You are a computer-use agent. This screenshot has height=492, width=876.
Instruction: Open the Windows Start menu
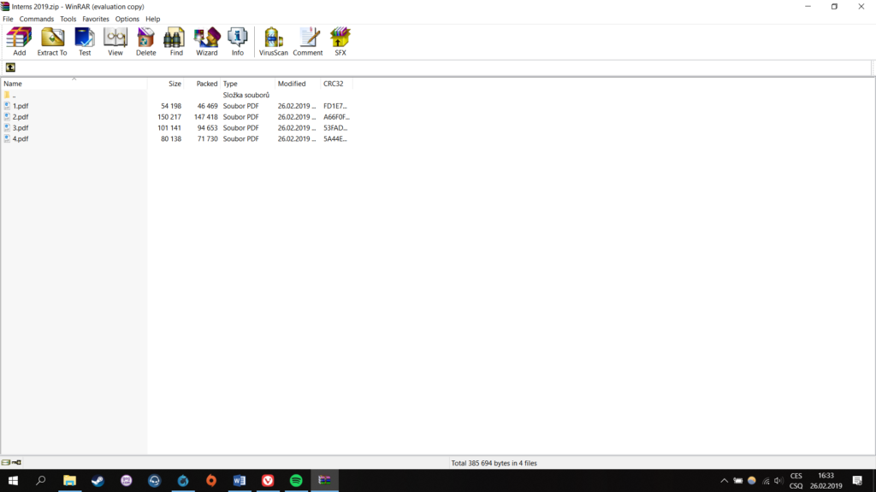[13, 480]
